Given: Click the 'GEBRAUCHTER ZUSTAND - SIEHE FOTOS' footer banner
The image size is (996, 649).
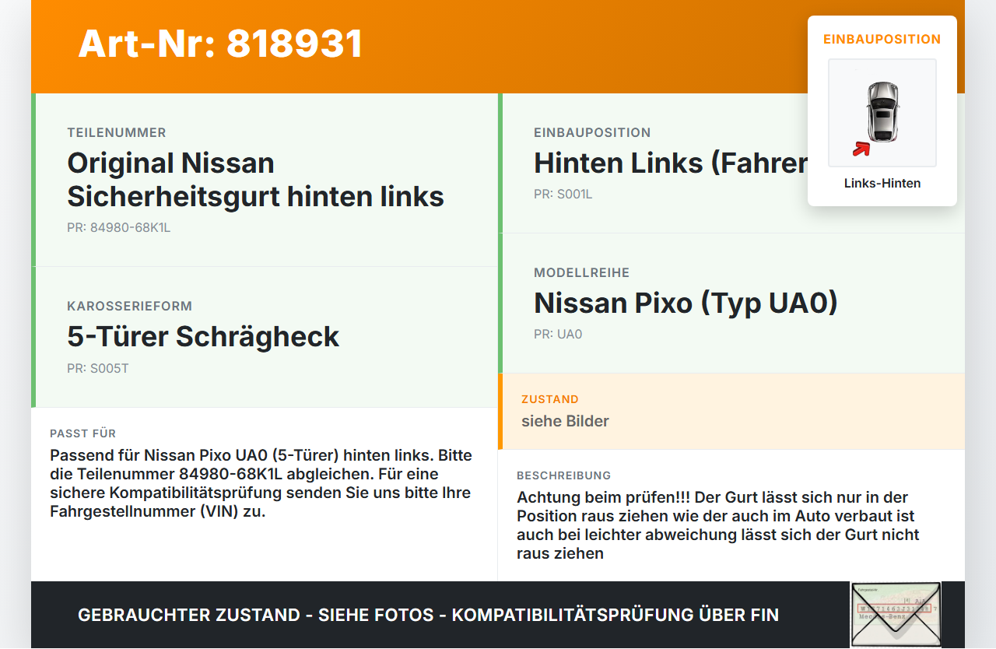Looking at the screenshot, I should coord(428,615).
